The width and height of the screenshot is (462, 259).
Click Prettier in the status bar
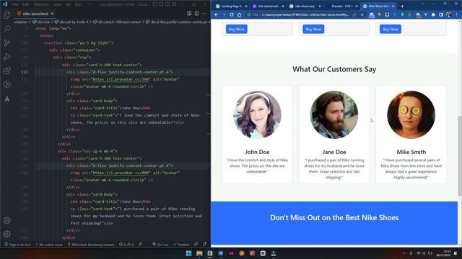pyautogui.click(x=181, y=245)
